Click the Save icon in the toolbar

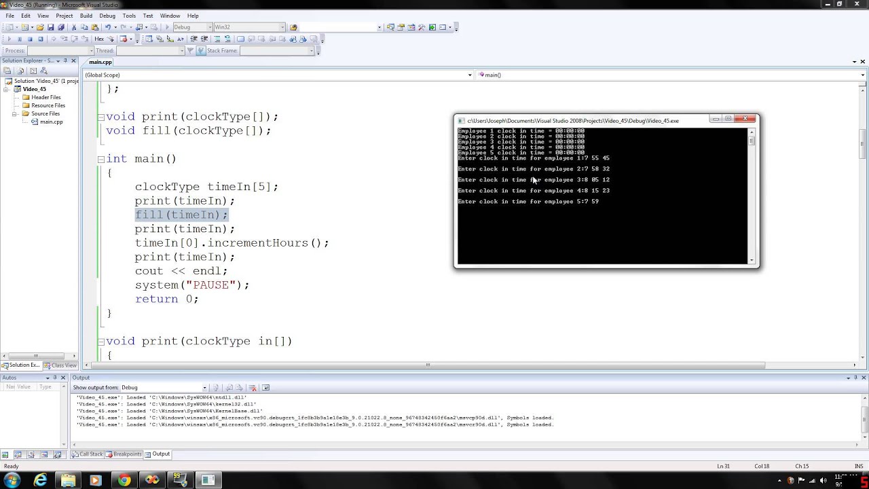pyautogui.click(x=50, y=27)
